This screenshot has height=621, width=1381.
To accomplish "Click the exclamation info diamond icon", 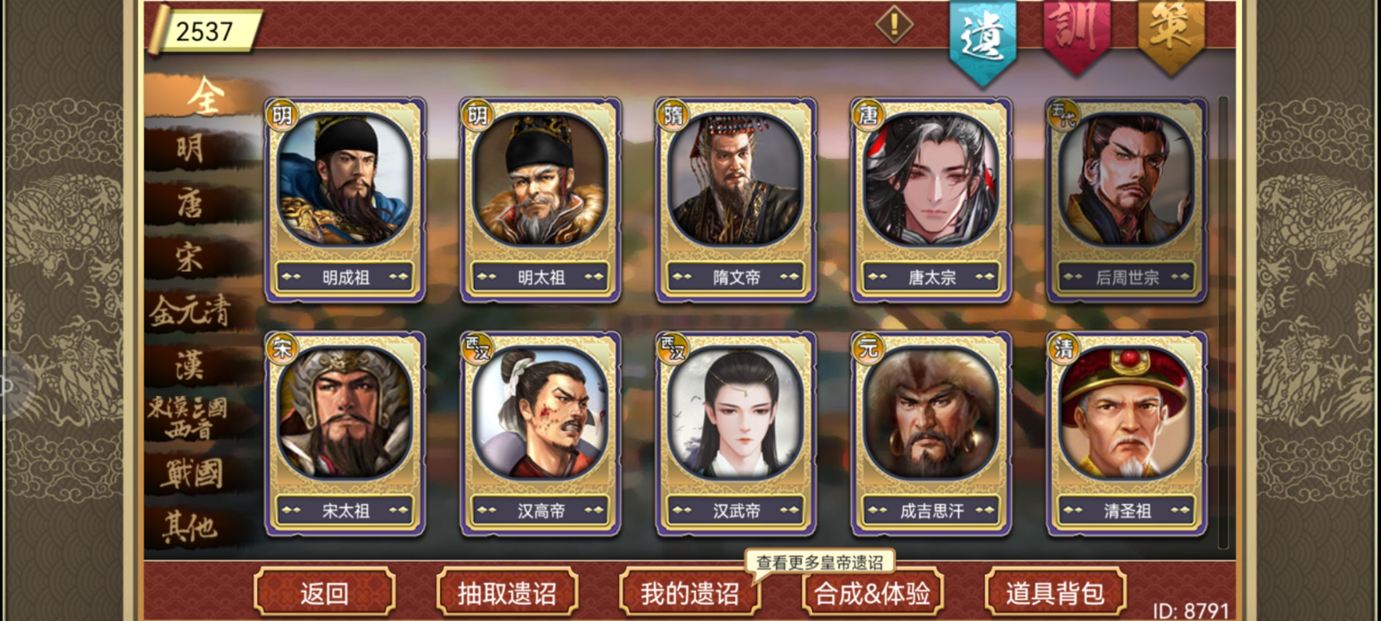I will pos(894,25).
